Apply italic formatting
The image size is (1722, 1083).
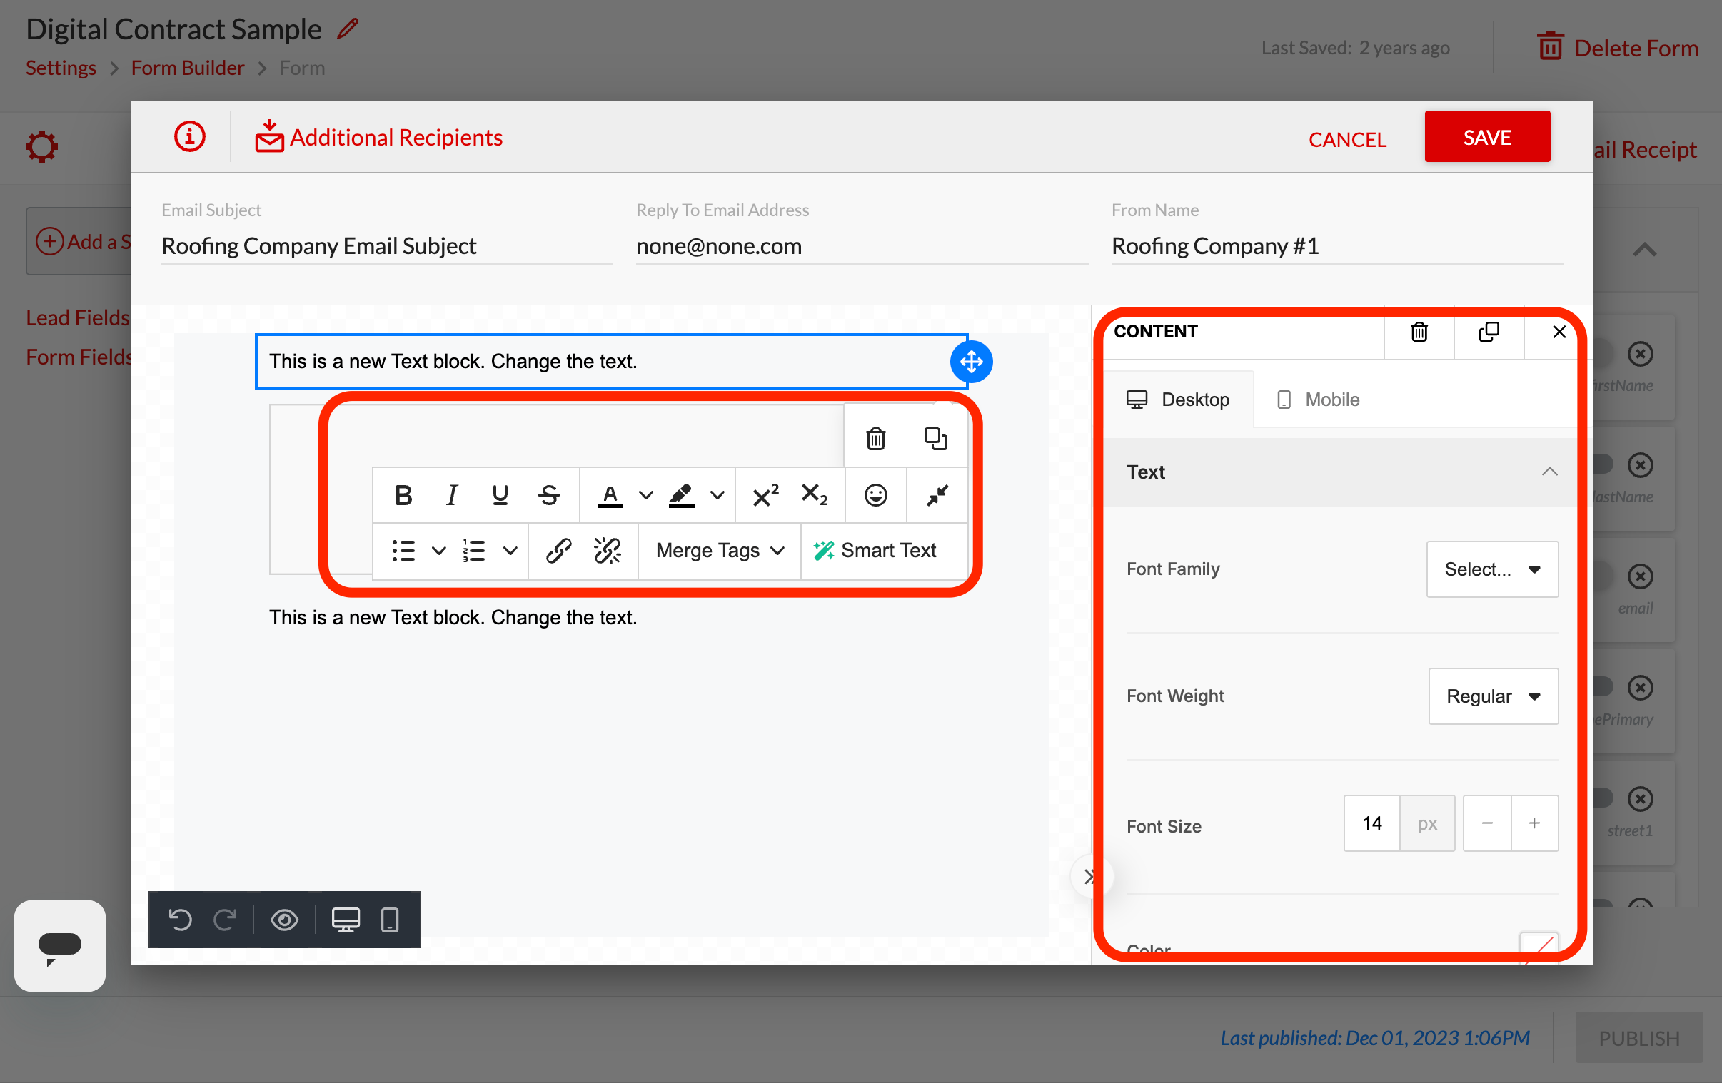click(452, 494)
